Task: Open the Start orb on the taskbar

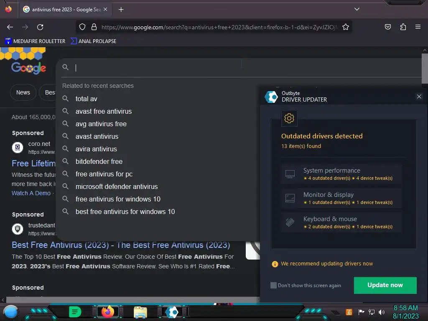Action: click(x=11, y=312)
